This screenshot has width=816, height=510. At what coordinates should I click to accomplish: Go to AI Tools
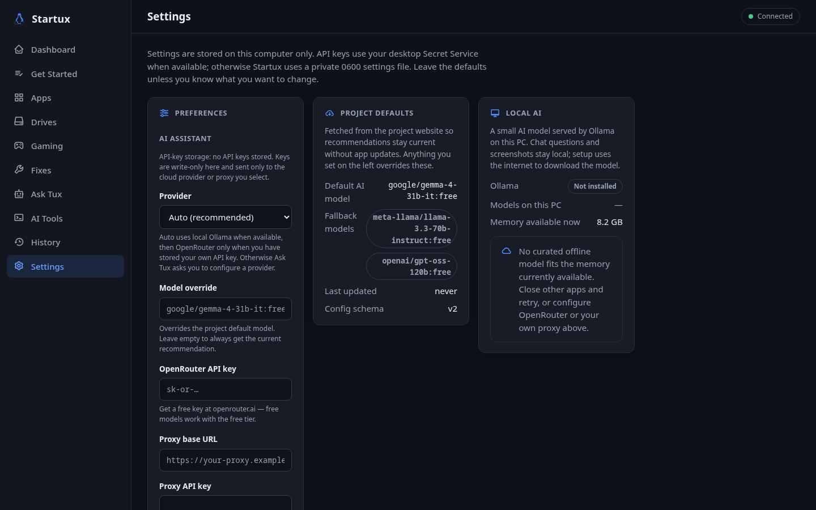[65, 218]
